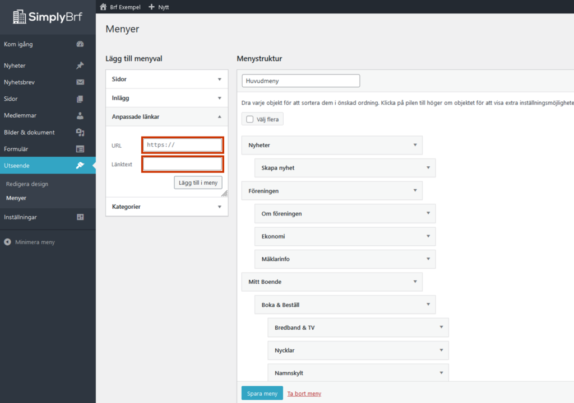The image size is (574, 403).
Task: Expand the Inlägg panel
Action: pos(220,98)
